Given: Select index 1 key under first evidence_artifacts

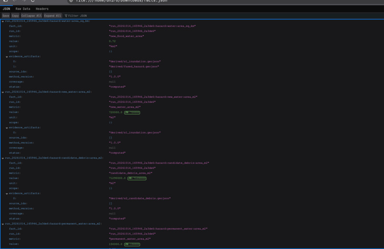Looking at the screenshot, I should pos(15,66).
